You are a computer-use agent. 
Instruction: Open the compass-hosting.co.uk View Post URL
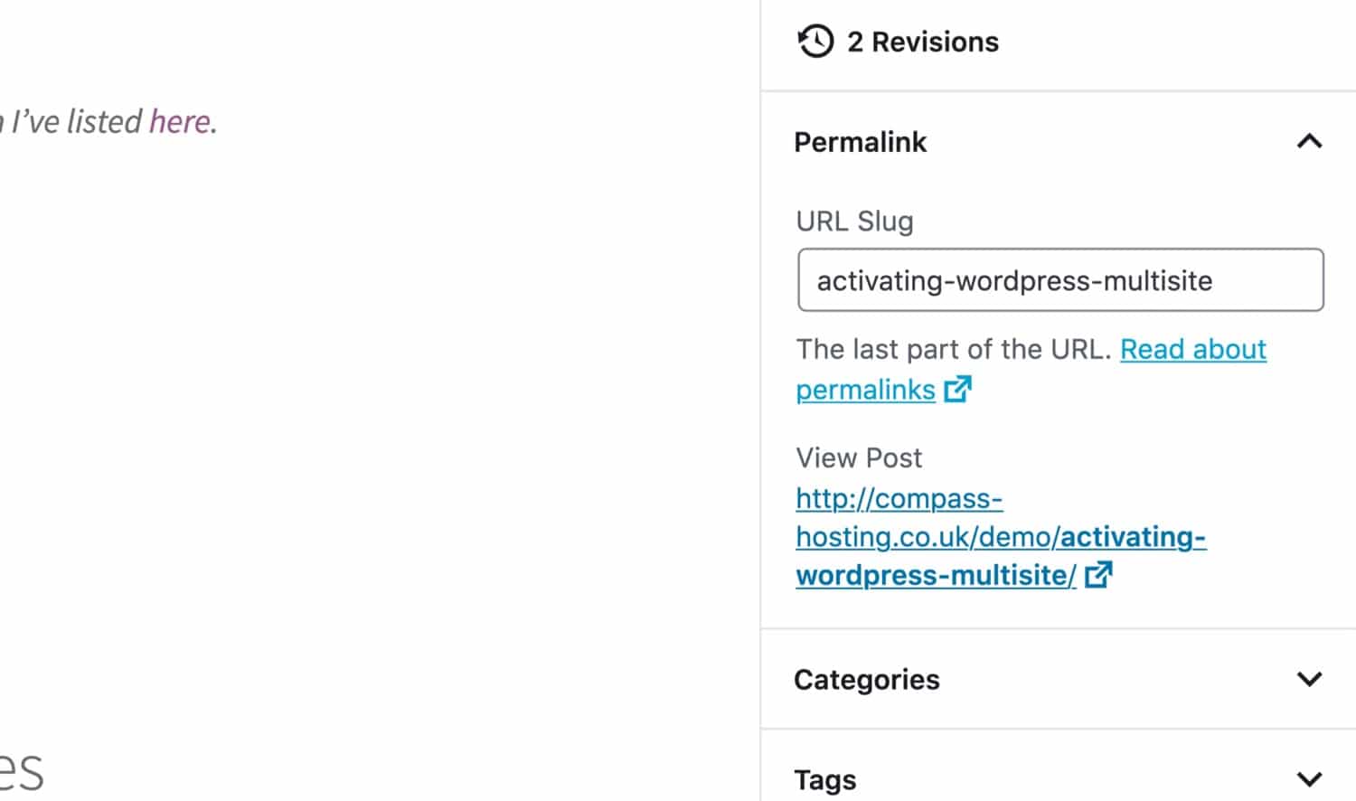(1000, 537)
